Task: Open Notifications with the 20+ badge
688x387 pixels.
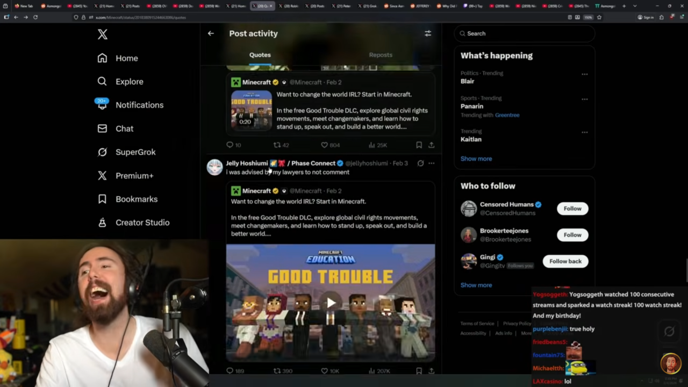Action: [x=130, y=105]
